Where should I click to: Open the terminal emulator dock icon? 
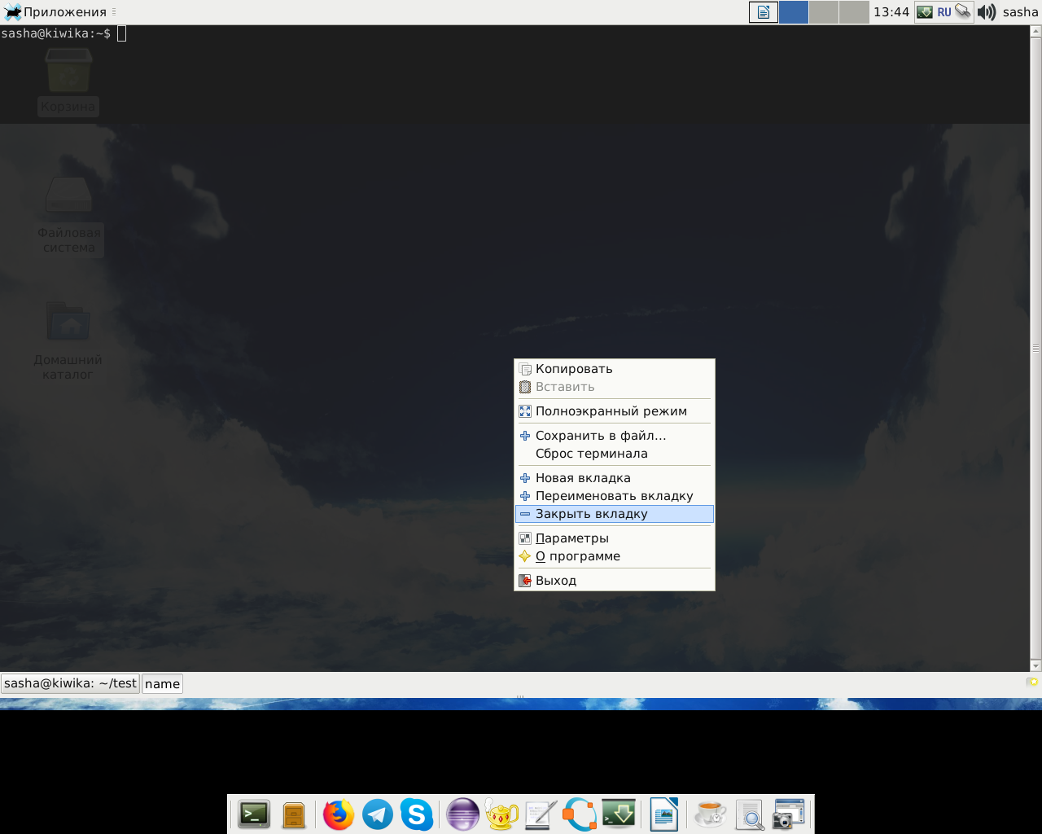[254, 814]
